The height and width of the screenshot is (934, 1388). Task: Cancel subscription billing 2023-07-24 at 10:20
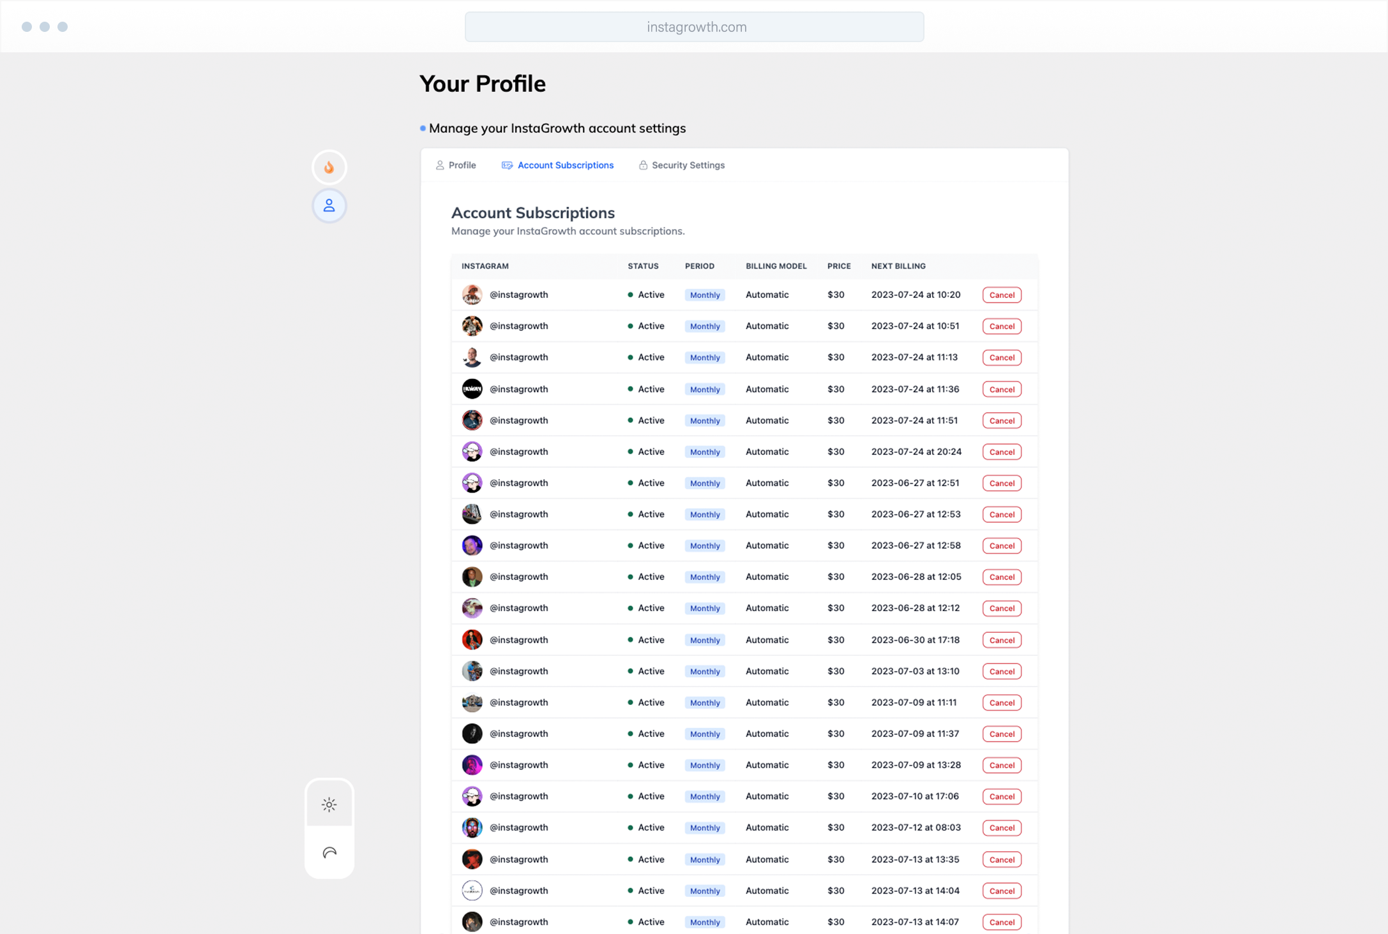(x=1002, y=295)
